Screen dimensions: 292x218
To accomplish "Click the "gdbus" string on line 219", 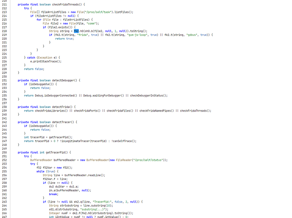I will [x=192, y=35].
